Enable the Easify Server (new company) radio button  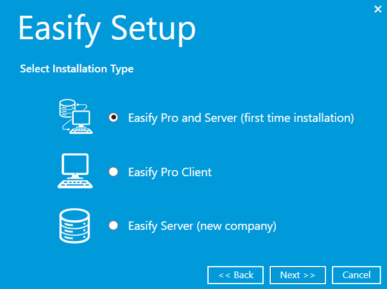(x=113, y=226)
